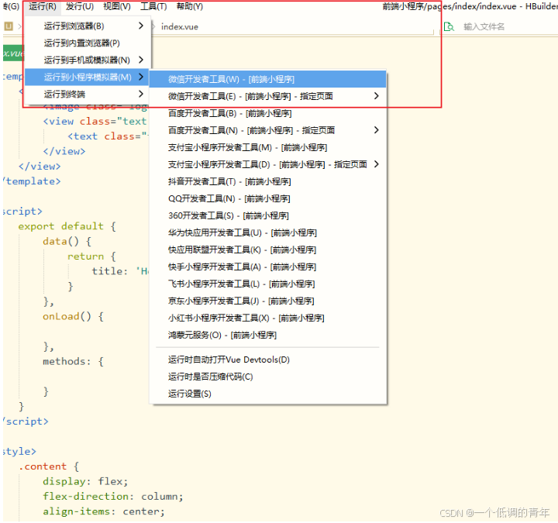558x523 pixels.
Task: Select 运行到手机或模拟器(N) entry
Action: coord(87,60)
